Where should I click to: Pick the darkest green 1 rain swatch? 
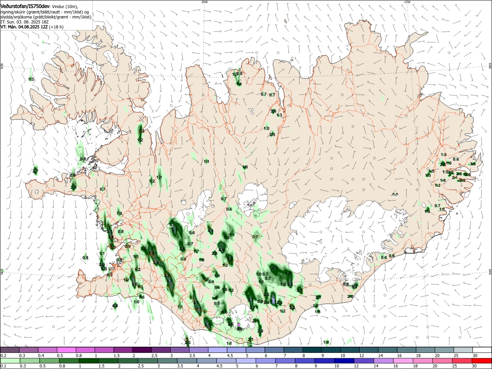[x=88, y=361]
